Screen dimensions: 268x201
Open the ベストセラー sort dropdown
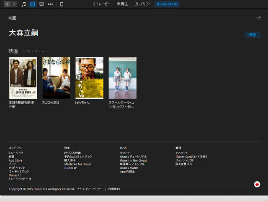33,52
